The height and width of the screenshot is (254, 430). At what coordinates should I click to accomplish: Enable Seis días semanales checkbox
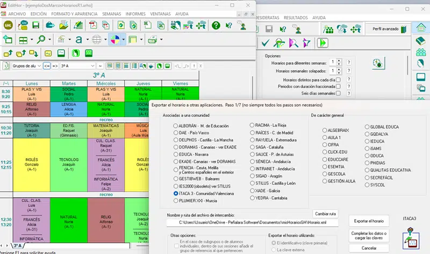pyautogui.click(x=339, y=93)
